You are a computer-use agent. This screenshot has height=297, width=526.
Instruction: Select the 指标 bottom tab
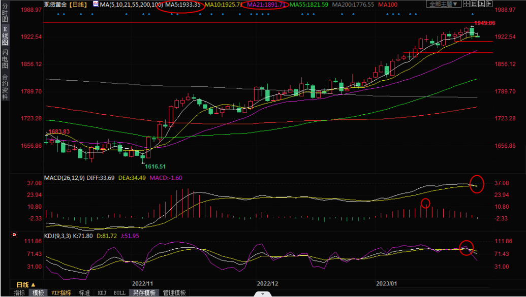click(x=19, y=293)
